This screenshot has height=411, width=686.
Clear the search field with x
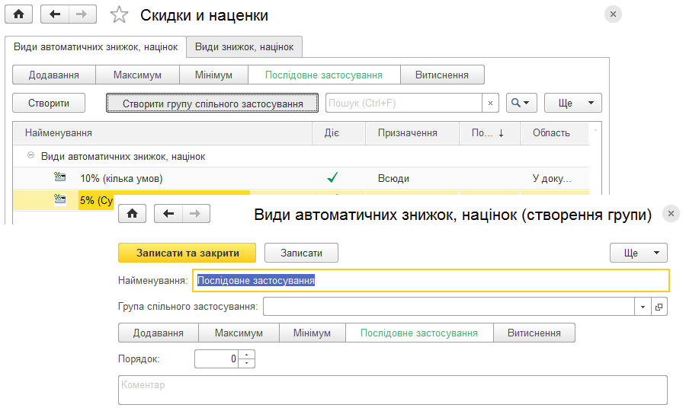tap(490, 103)
